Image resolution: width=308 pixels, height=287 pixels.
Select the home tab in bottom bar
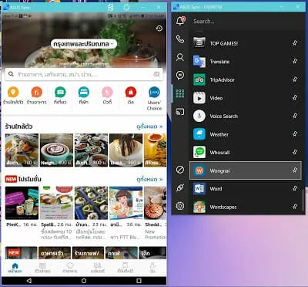click(15, 268)
